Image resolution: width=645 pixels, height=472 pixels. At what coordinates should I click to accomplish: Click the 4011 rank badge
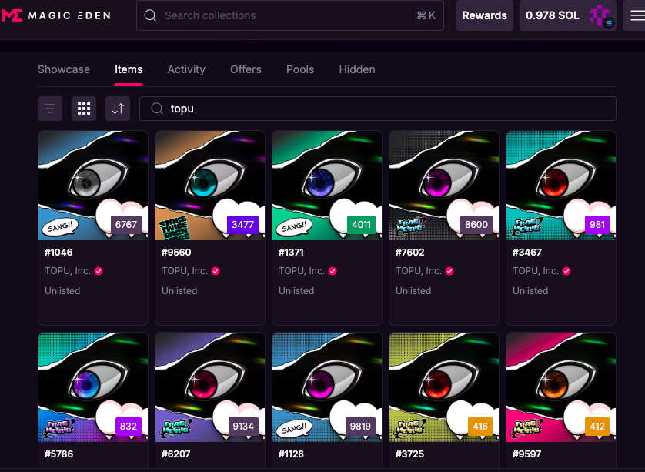click(x=361, y=225)
